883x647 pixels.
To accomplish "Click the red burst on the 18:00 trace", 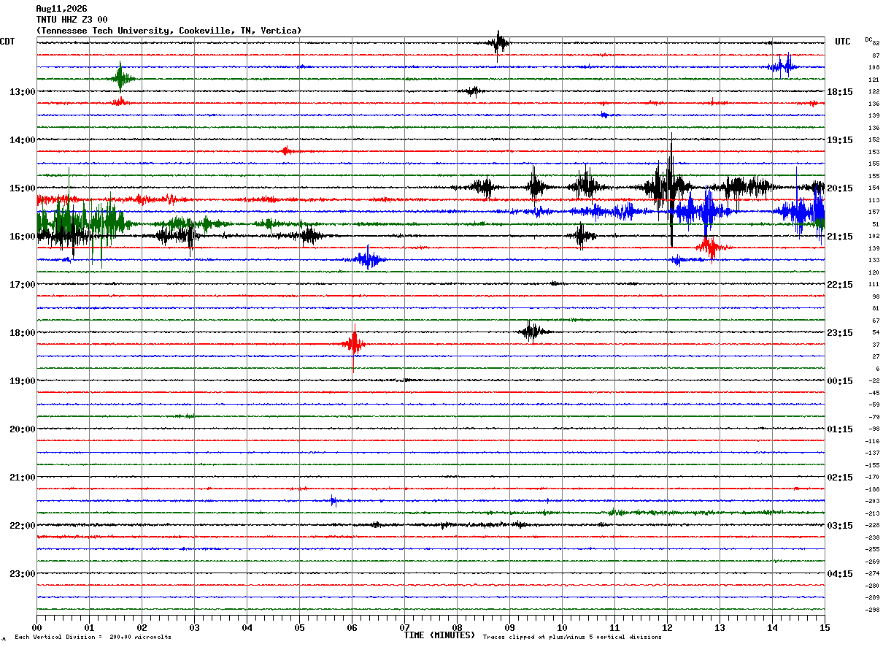I will (x=354, y=345).
